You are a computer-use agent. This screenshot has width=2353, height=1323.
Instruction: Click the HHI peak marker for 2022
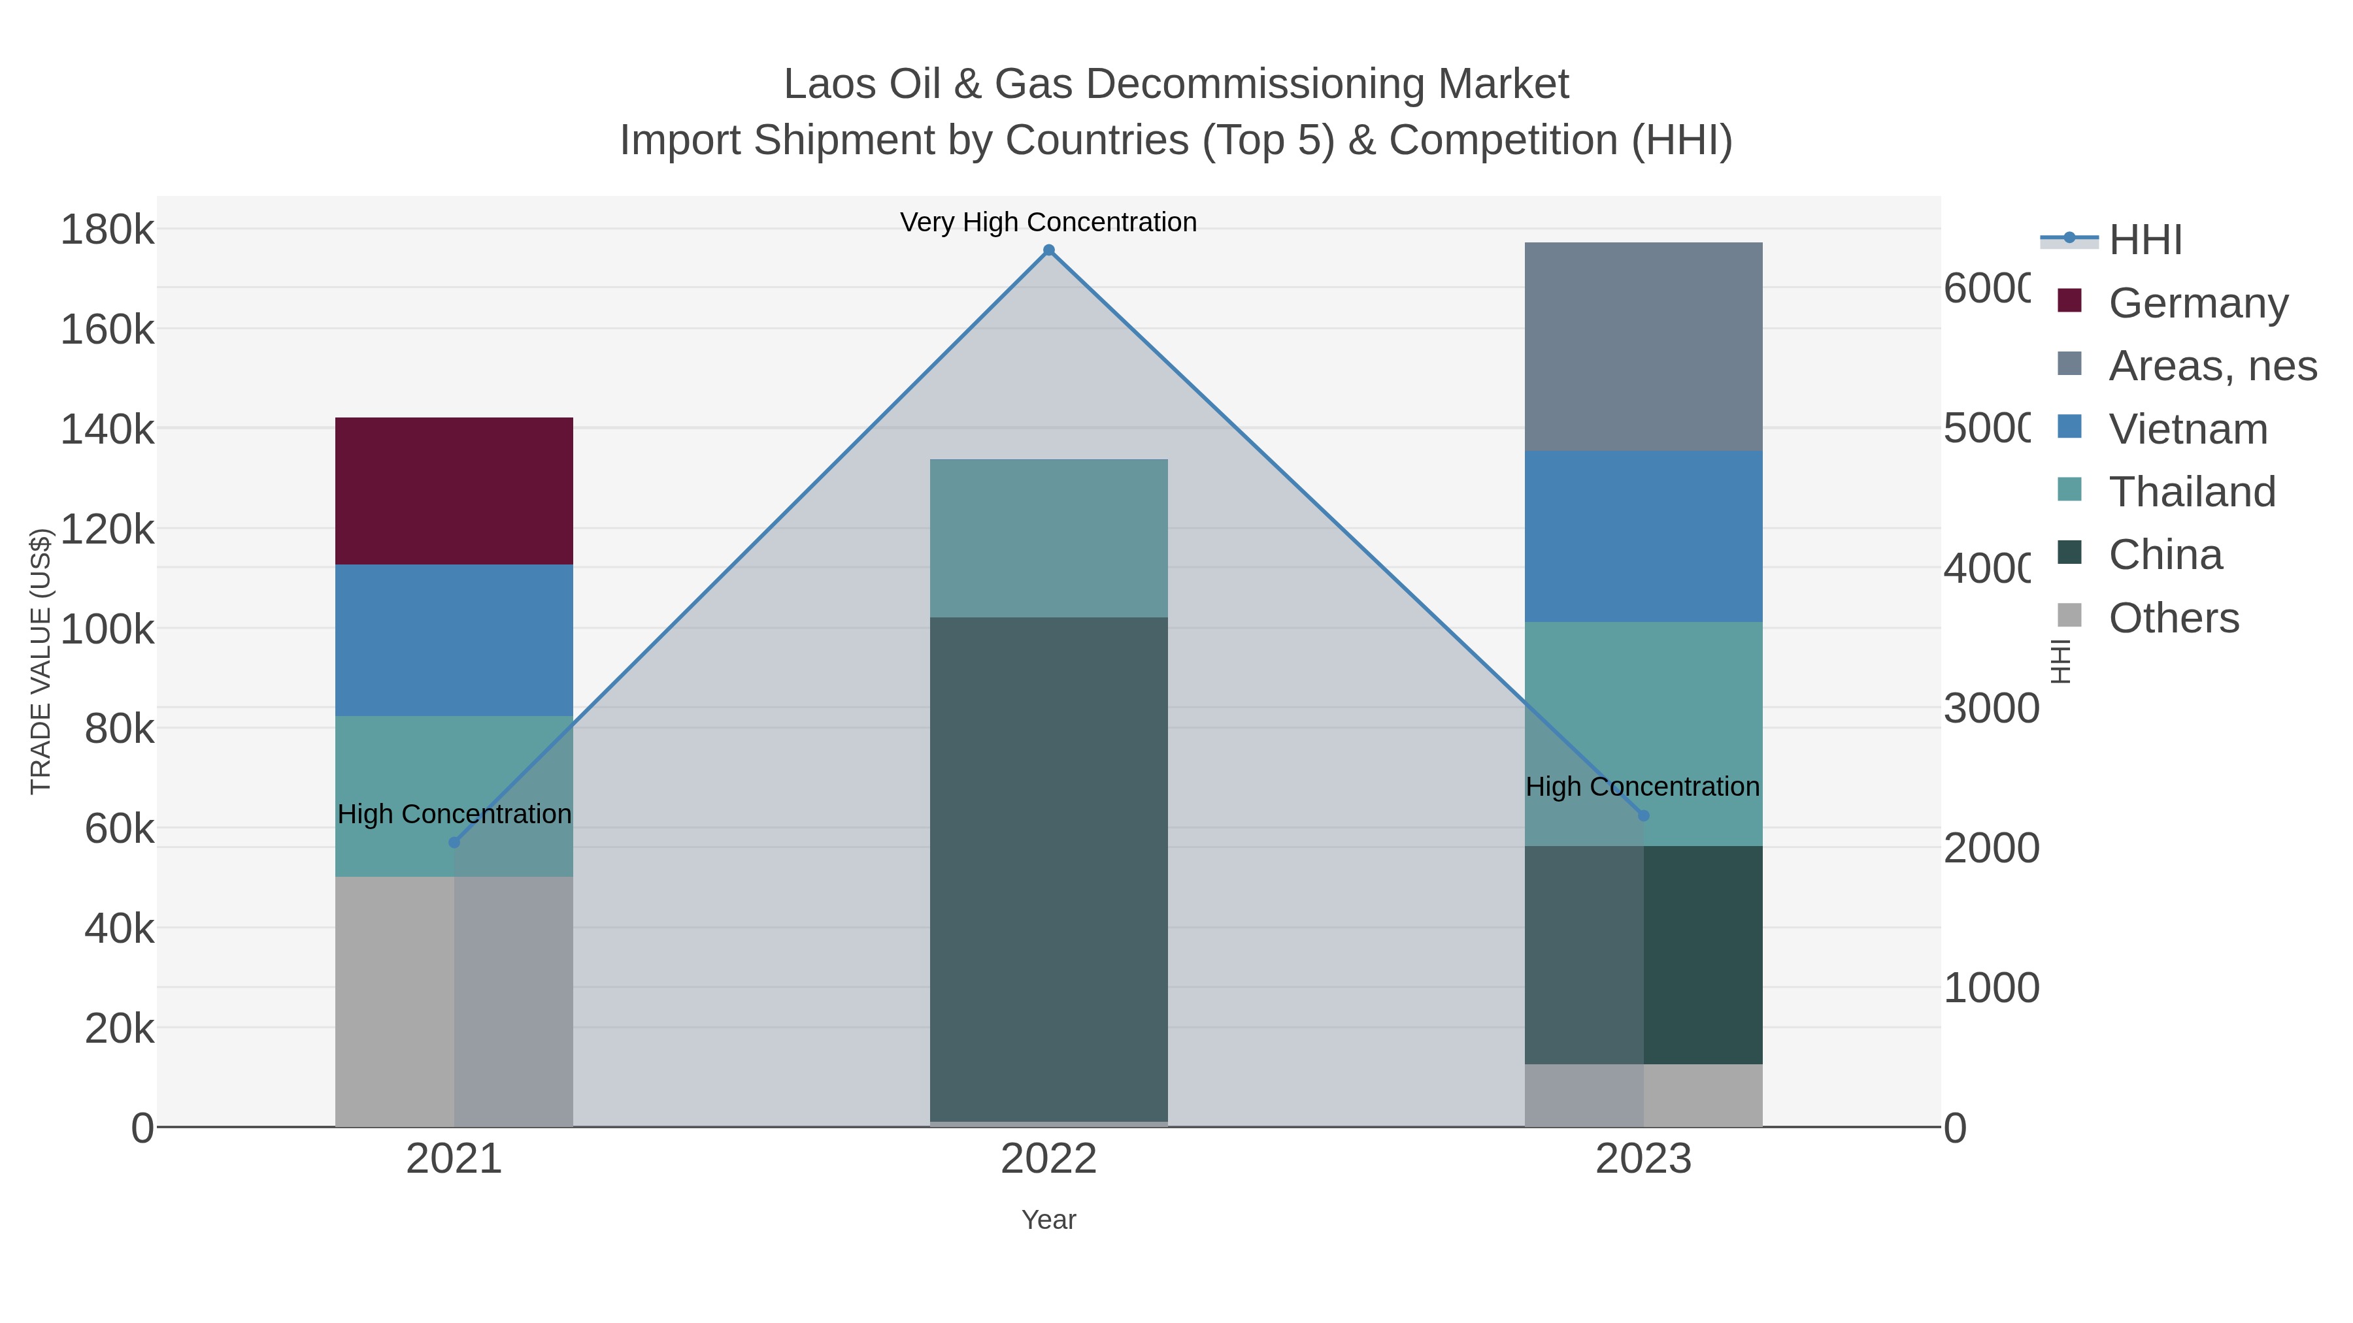pos(1048,250)
